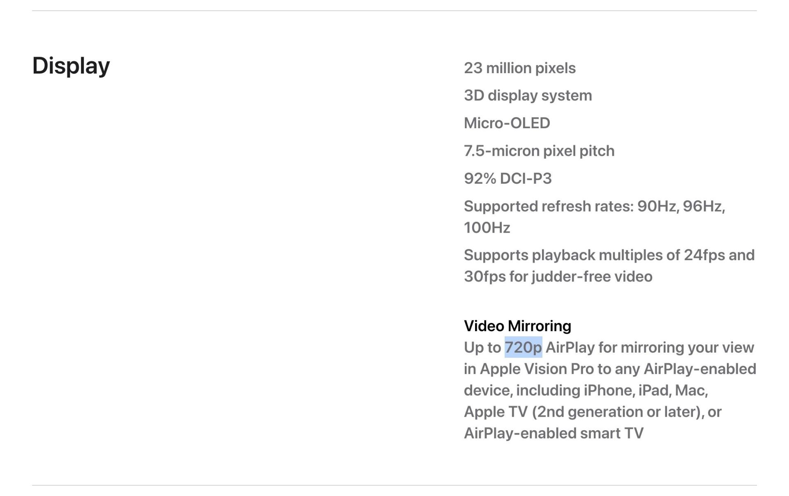This screenshot has height=496, width=789.
Task: Click the "Video Mirroring" subheading
Action: coord(517,326)
